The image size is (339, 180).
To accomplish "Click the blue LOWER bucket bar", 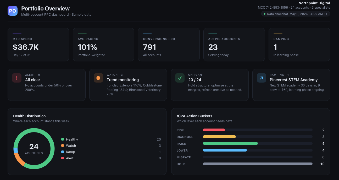I will 225,150.
